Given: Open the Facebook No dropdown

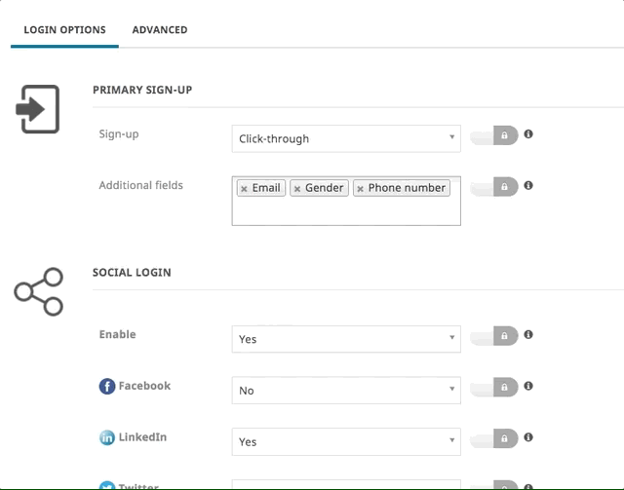Looking at the screenshot, I should click(x=345, y=390).
